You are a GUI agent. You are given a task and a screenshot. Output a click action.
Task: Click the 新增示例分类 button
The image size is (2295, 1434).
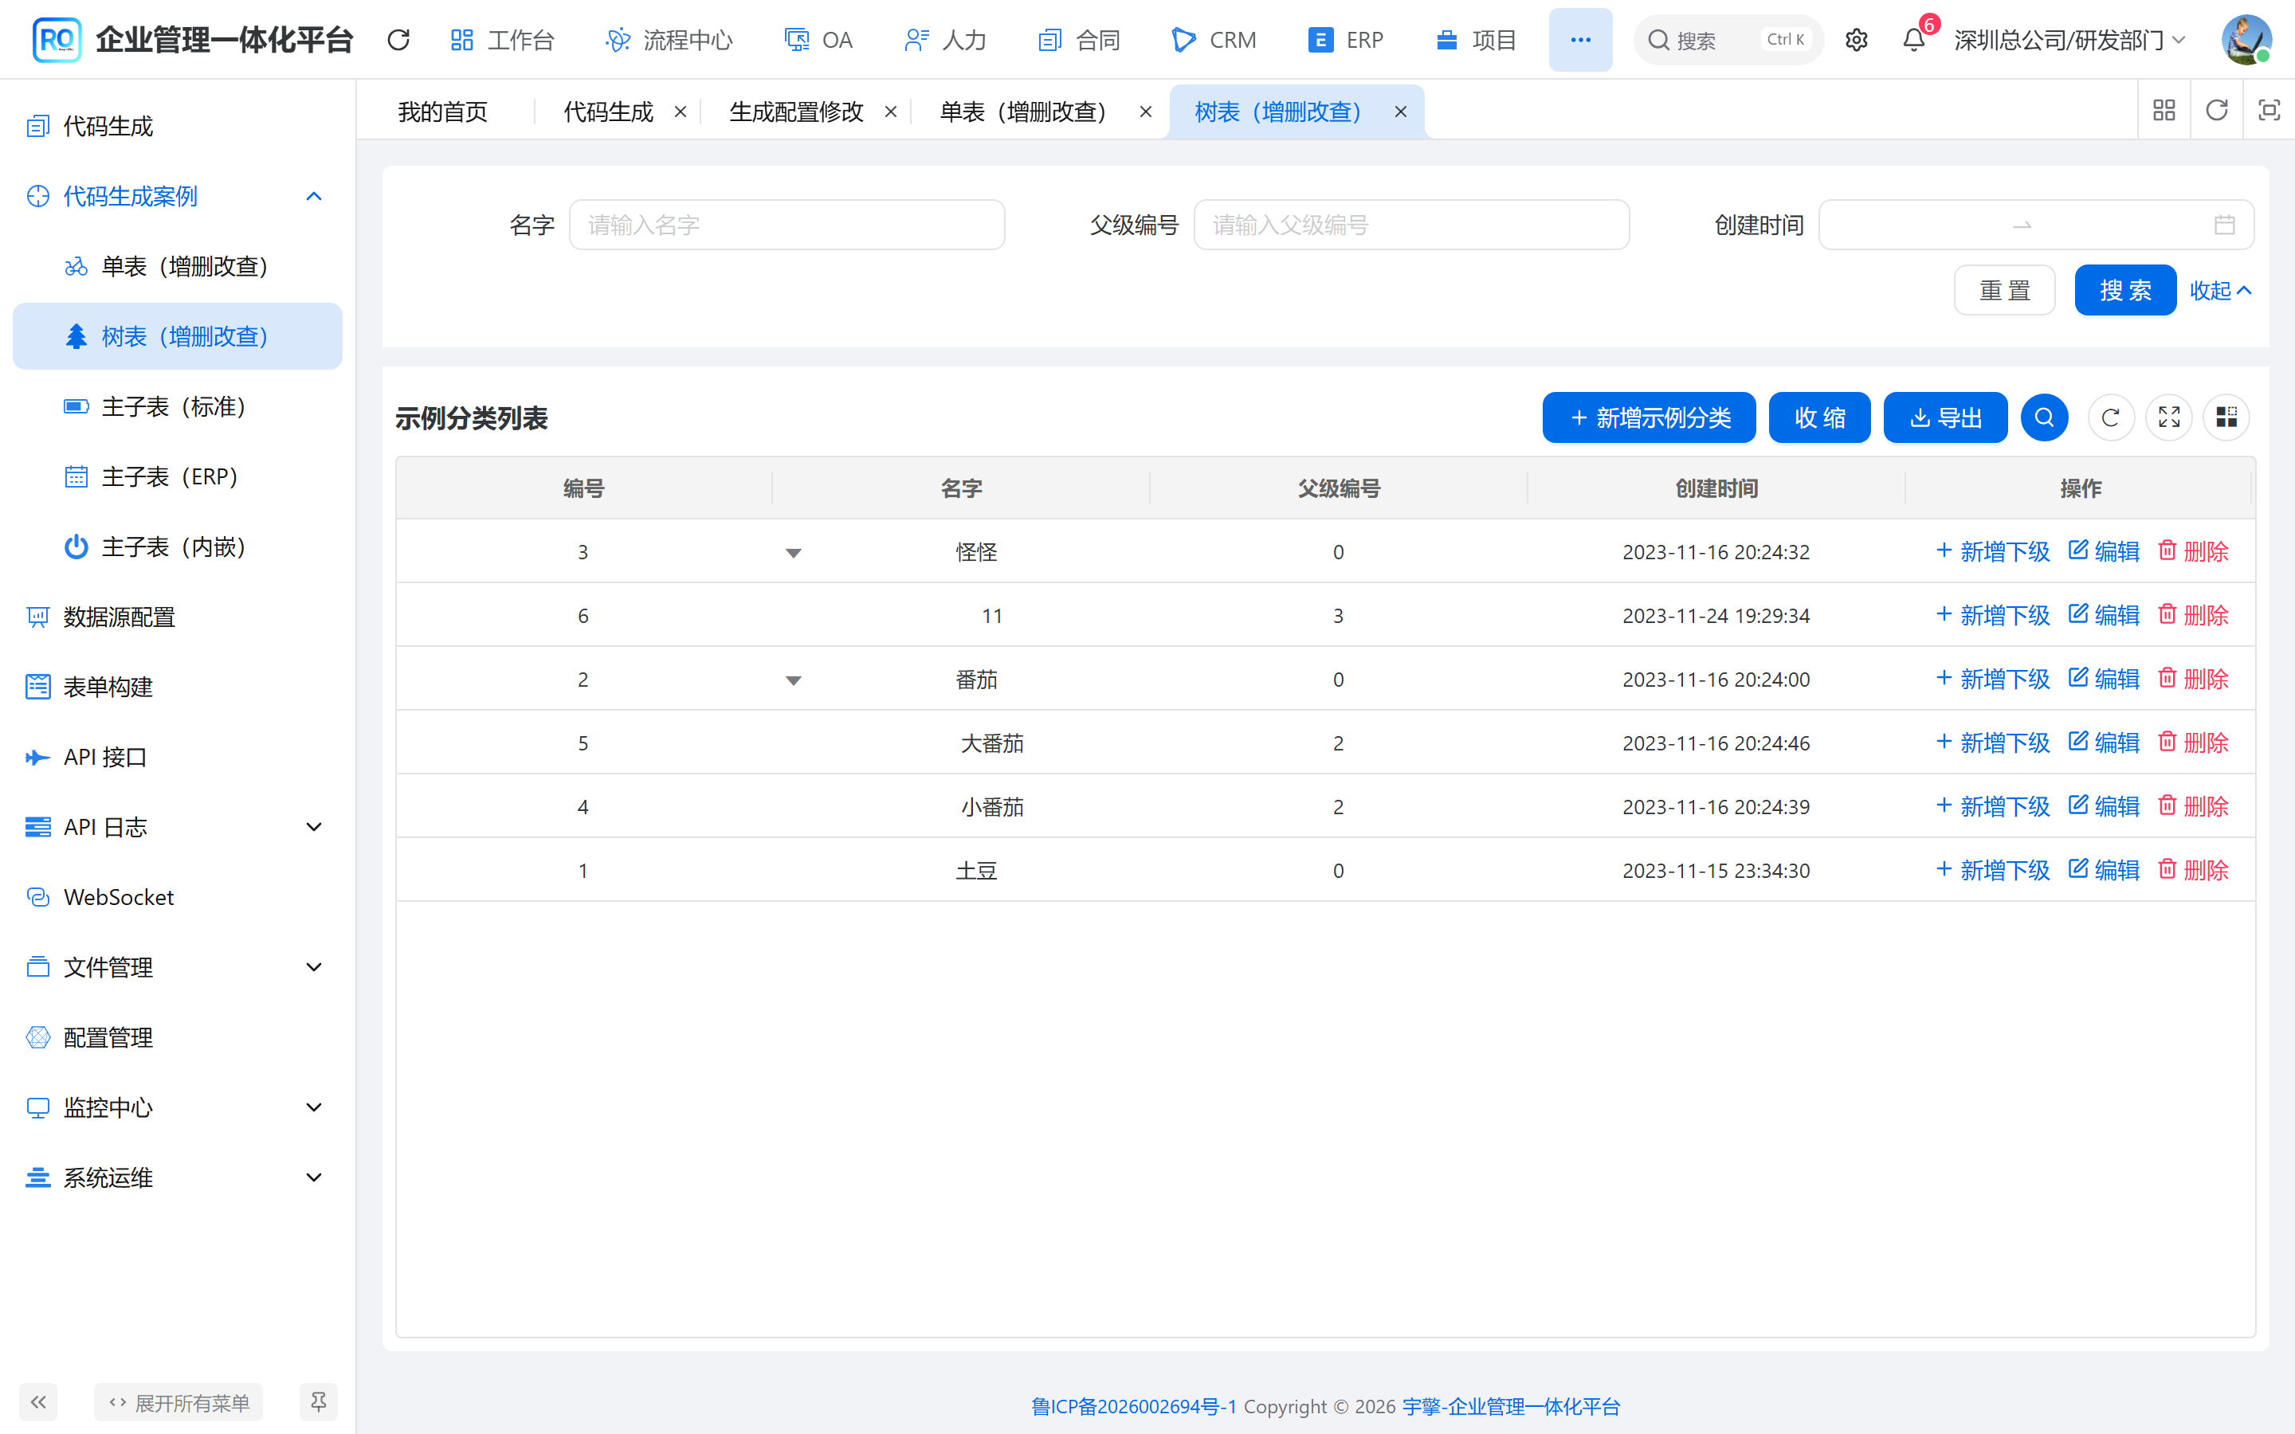click(x=1650, y=417)
